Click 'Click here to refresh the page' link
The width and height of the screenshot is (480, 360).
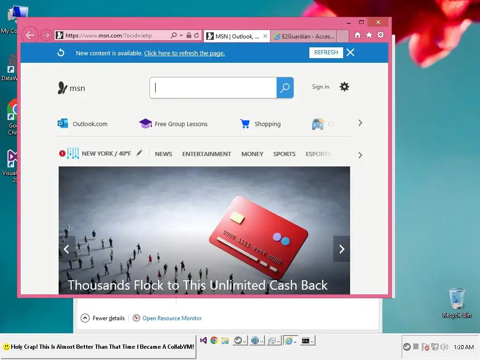click(184, 53)
